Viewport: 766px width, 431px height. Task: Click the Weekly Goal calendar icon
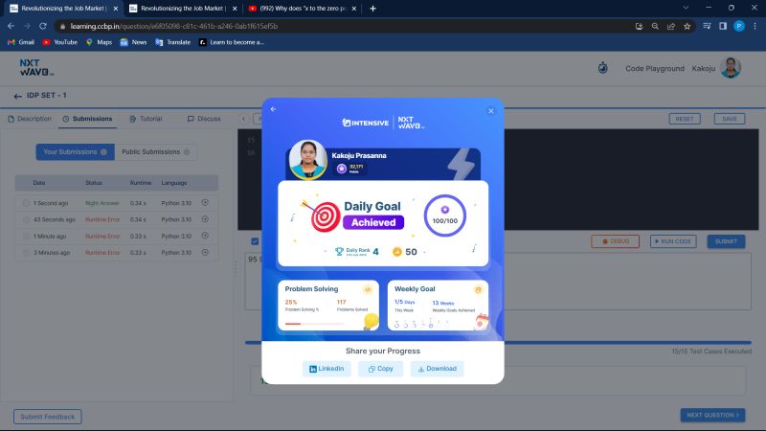pos(478,290)
